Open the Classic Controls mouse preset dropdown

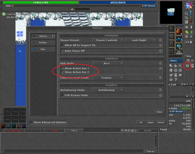pos(108,40)
